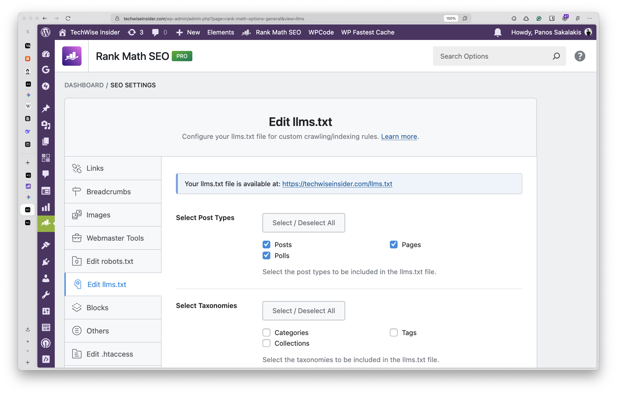Open the Edit robots.txt tab
The height and width of the screenshot is (394, 617).
[113, 261]
